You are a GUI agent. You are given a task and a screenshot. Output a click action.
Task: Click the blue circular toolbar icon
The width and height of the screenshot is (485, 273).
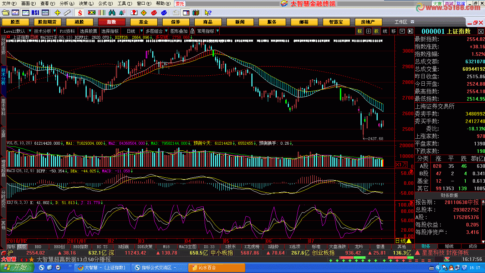click(x=164, y=13)
